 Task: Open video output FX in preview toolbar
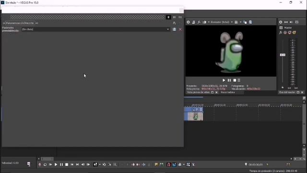tap(199, 22)
